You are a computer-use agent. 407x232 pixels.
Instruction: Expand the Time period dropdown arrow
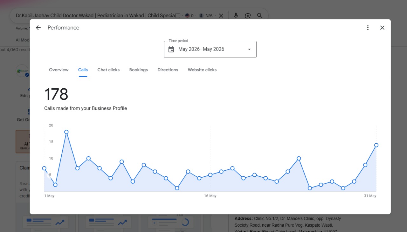[x=249, y=49]
